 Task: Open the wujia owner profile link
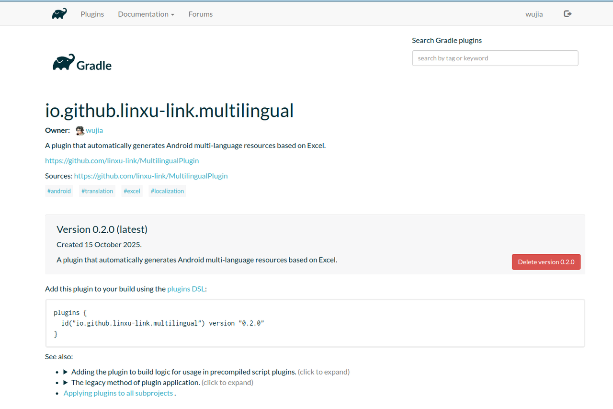[94, 130]
